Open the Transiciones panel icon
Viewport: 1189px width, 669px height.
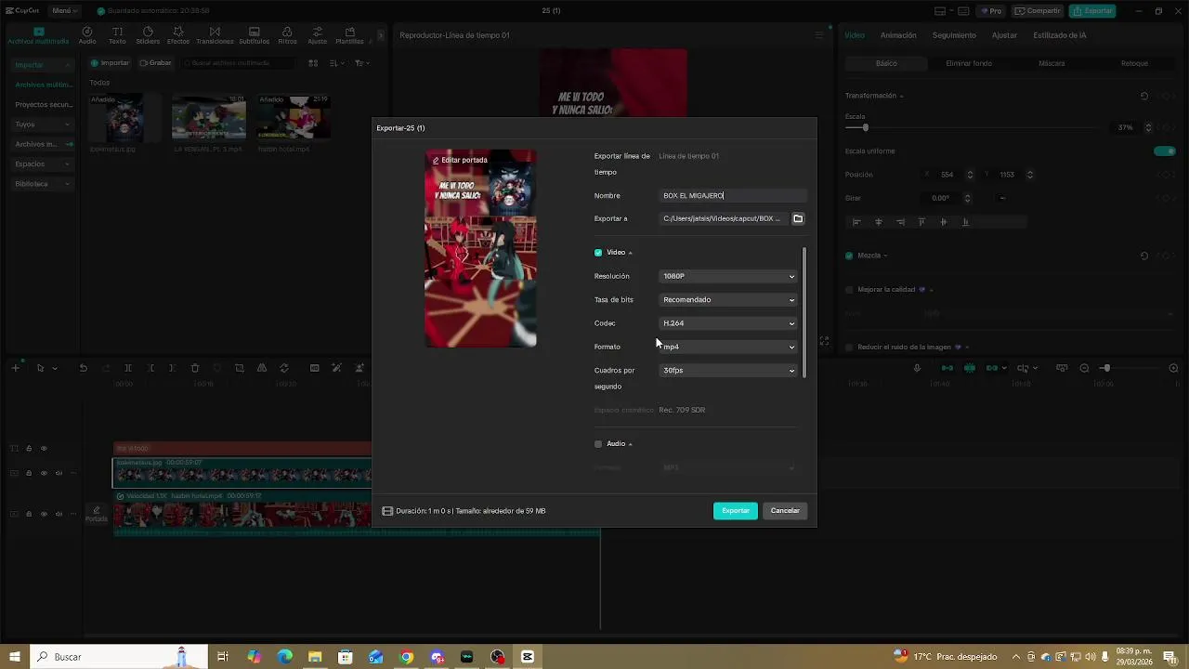215,35
